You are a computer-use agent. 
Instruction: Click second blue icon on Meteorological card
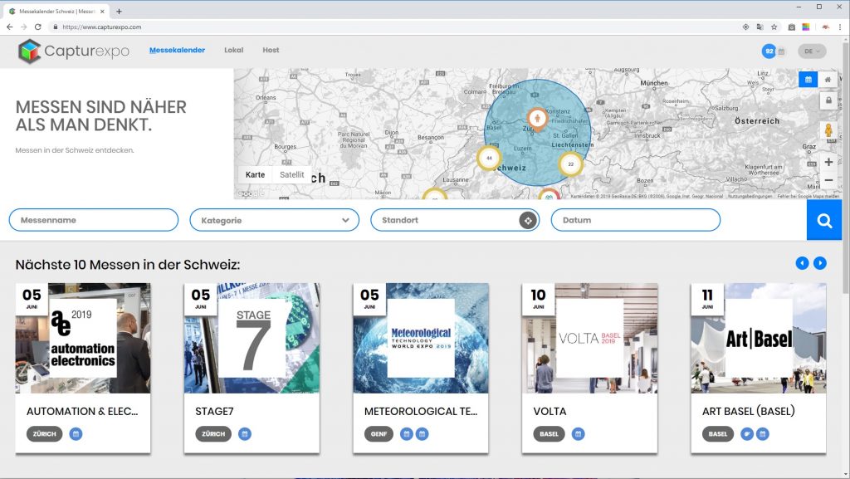(422, 434)
